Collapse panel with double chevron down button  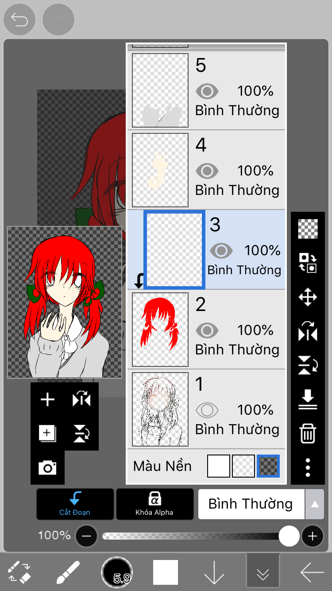pos(263,572)
